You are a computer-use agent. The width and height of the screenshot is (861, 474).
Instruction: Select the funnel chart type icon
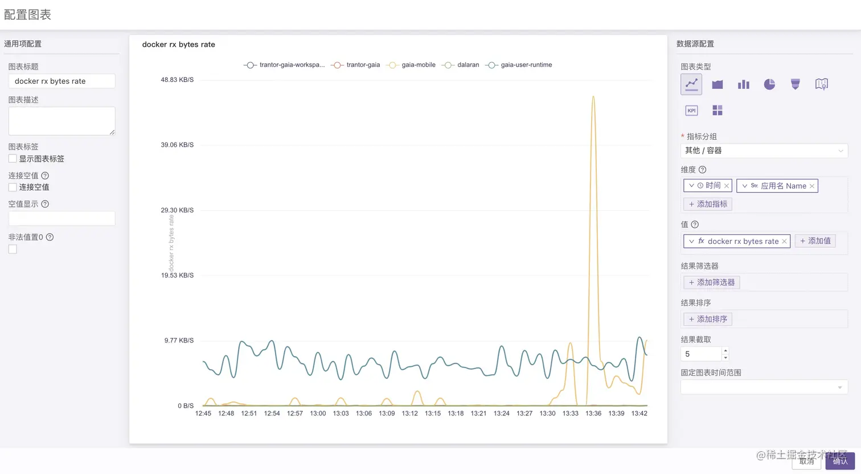click(796, 84)
